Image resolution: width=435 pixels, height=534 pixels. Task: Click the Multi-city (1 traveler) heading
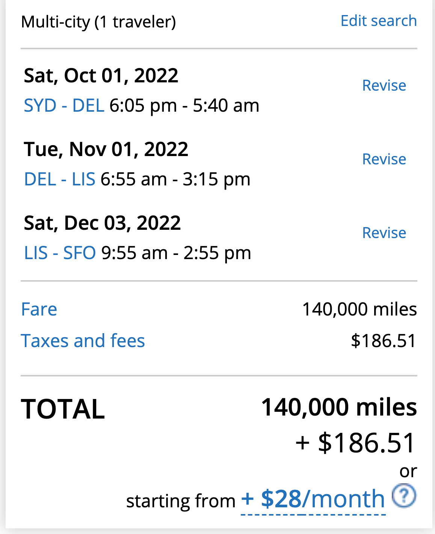coord(98,22)
